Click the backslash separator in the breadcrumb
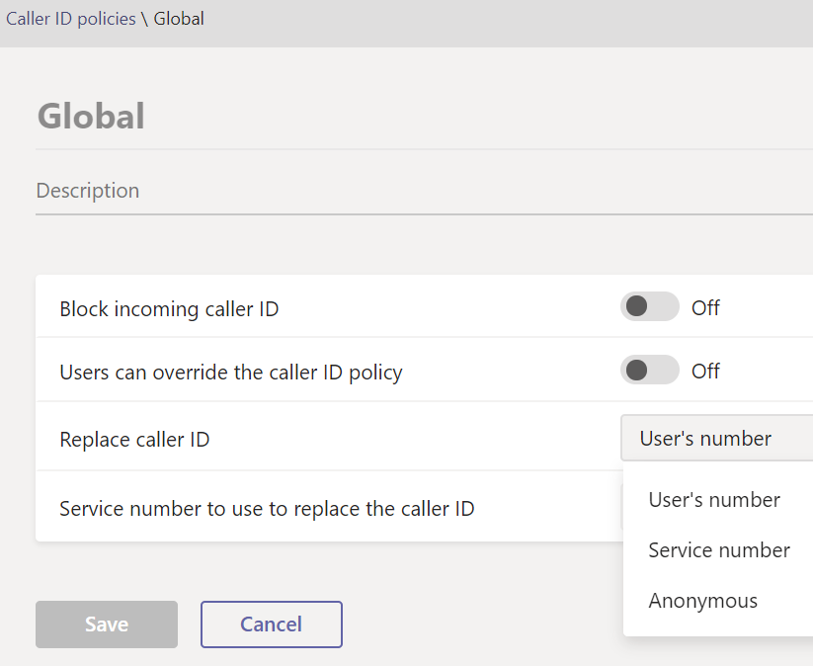This screenshot has width=813, height=666. pos(144,19)
